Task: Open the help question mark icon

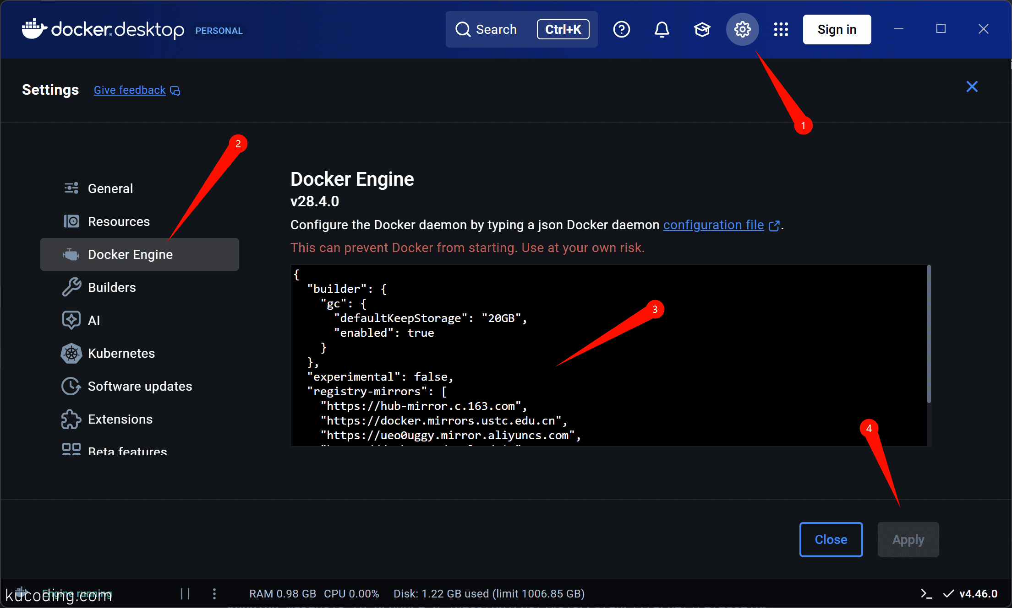Action: click(x=621, y=29)
